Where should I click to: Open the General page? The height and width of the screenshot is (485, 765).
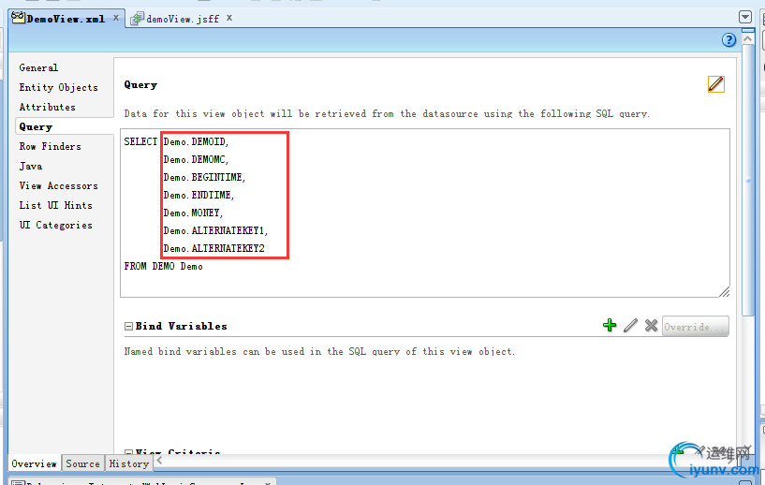[38, 67]
